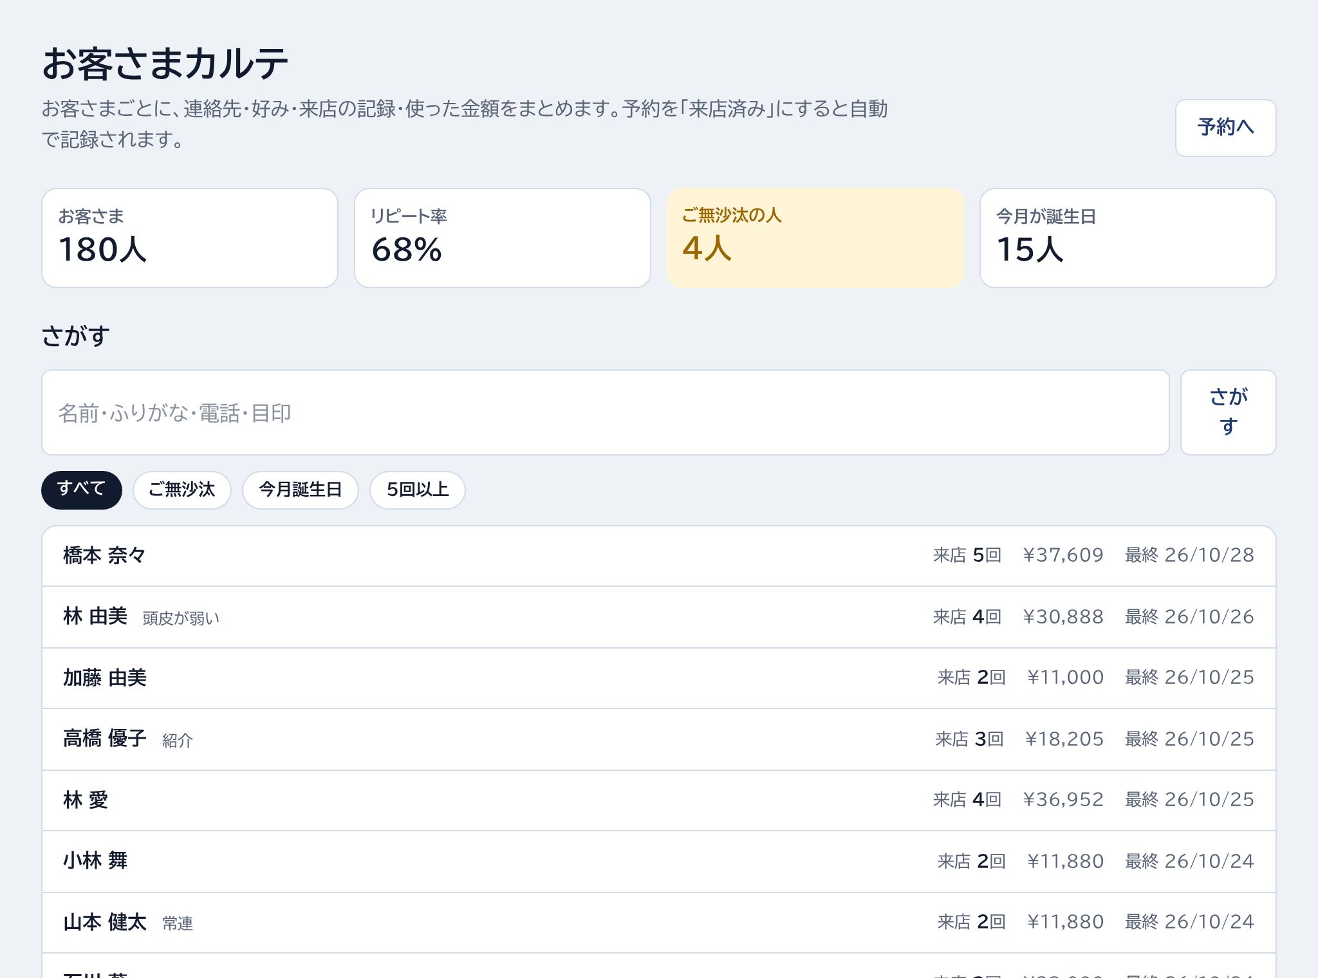Click the 頭皮が弱い note tag

(x=181, y=618)
